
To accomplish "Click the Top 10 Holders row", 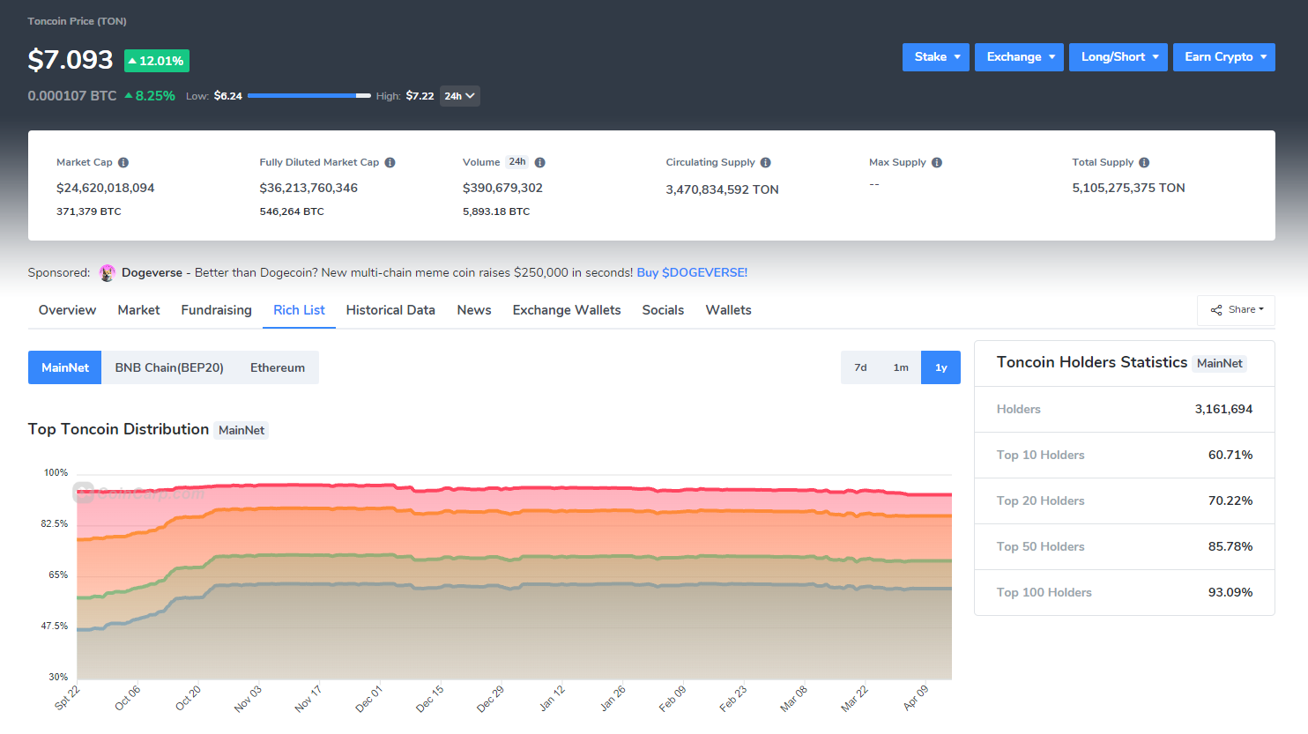I will pyautogui.click(x=1125, y=456).
